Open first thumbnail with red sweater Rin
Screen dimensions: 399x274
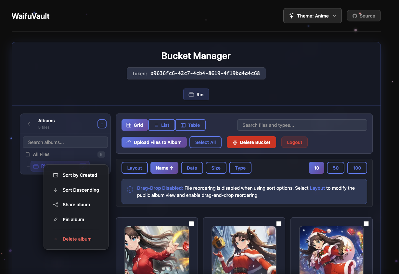click(157, 250)
